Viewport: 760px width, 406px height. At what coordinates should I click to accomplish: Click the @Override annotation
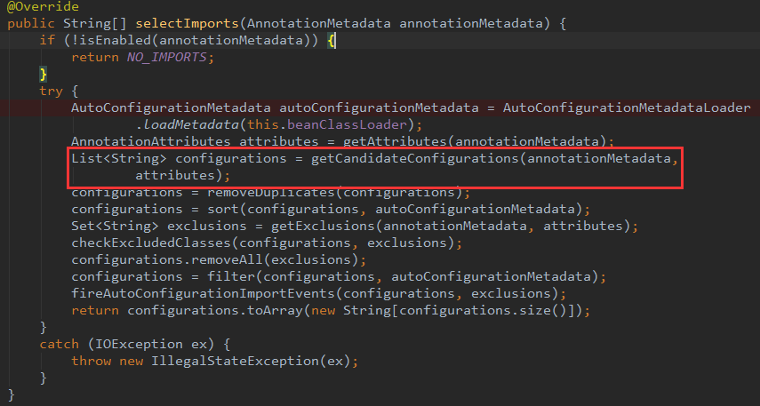[x=43, y=6]
